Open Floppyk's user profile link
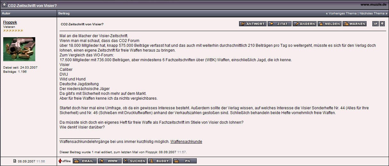This screenshot has height=166, width=389. tap(10, 22)
